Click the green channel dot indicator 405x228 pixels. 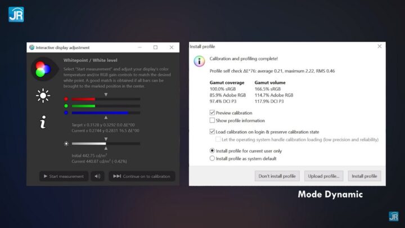[x=66, y=106]
